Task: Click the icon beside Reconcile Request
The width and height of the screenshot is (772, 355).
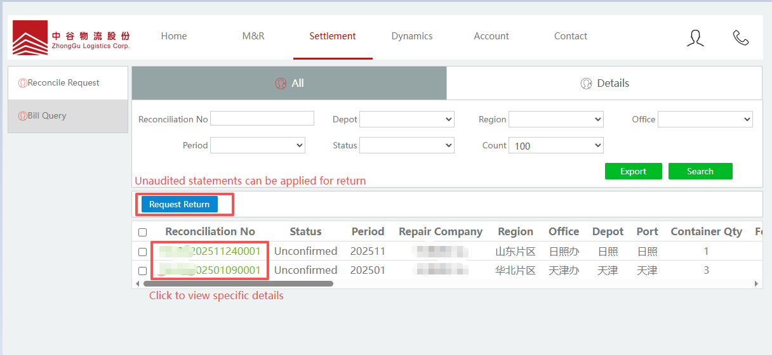Action: [x=23, y=83]
